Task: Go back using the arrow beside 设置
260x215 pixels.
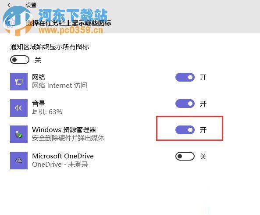Action: point(10,5)
